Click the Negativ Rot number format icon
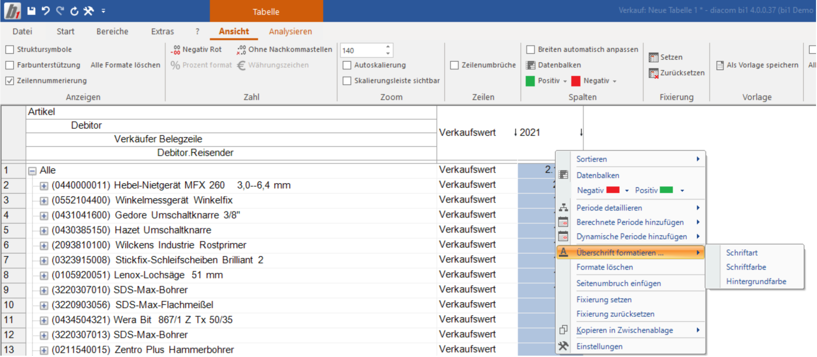The image size is (817, 357). pyautogui.click(x=176, y=50)
